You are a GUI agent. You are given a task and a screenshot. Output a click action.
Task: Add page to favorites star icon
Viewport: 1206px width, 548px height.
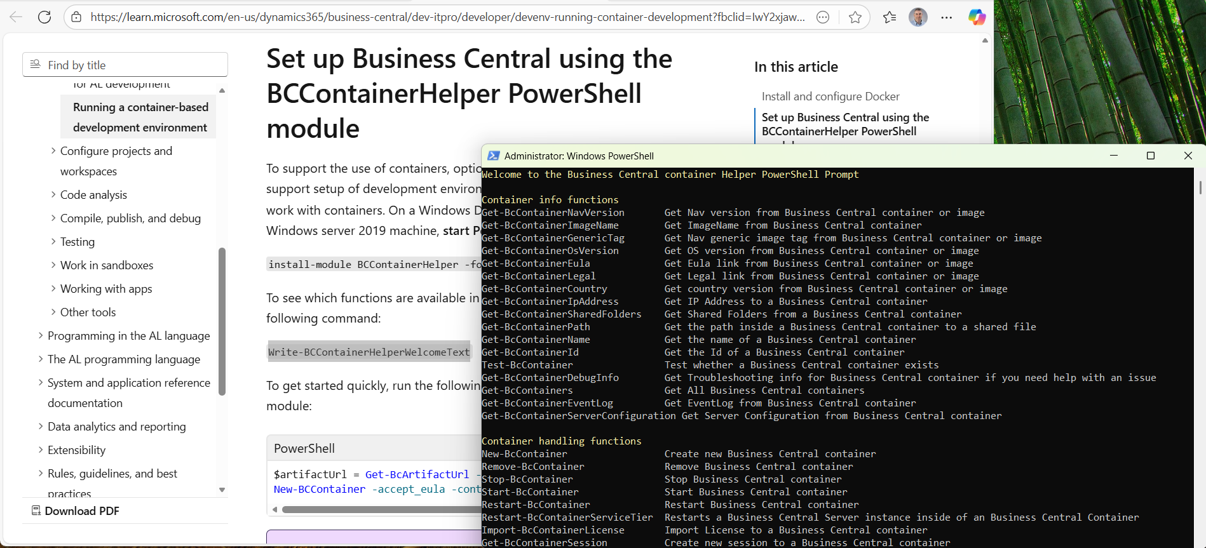pyautogui.click(x=855, y=17)
